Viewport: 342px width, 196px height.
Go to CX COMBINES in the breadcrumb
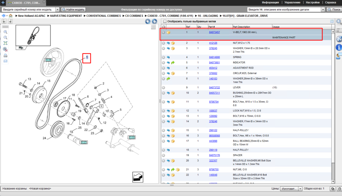click(134, 16)
